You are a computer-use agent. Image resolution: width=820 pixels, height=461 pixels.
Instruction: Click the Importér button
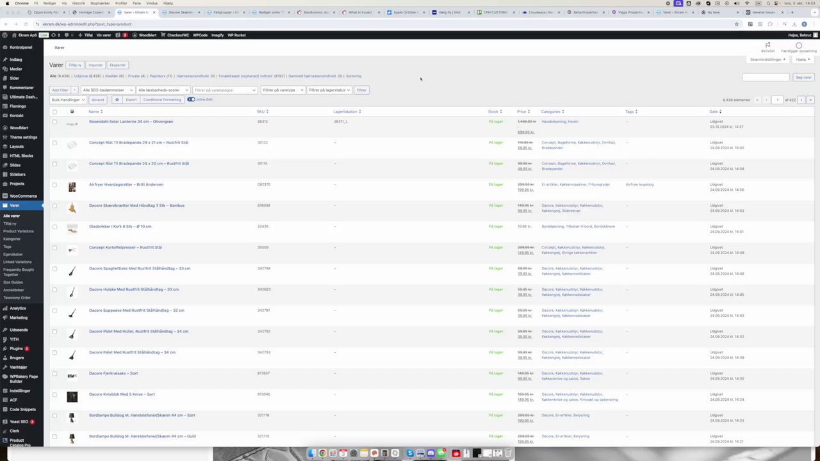click(x=95, y=65)
